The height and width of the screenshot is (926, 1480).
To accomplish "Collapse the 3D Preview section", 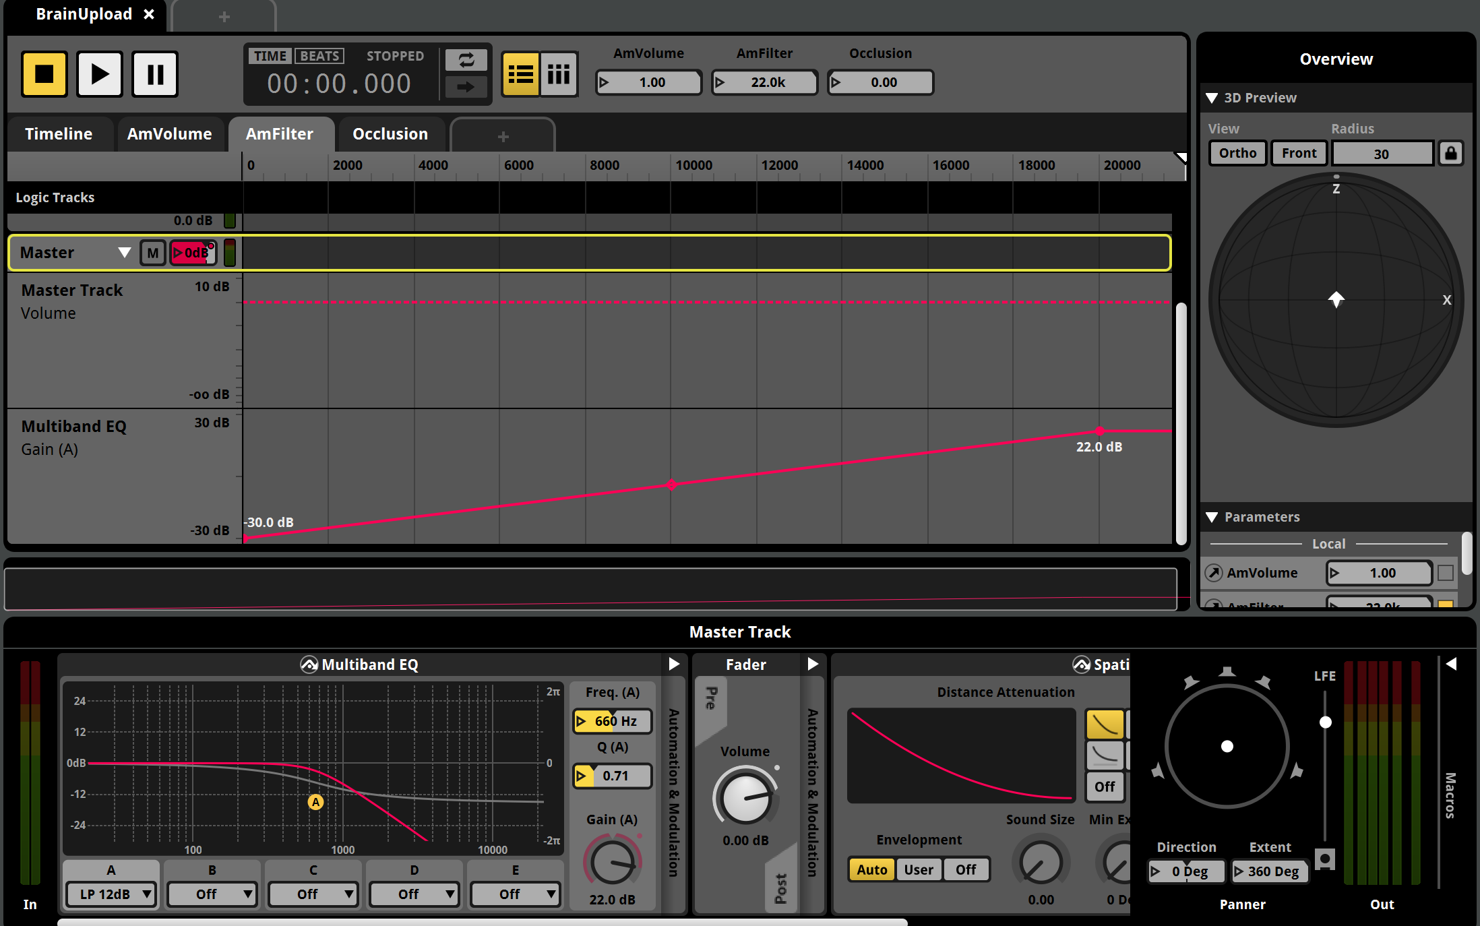I will click(1212, 98).
